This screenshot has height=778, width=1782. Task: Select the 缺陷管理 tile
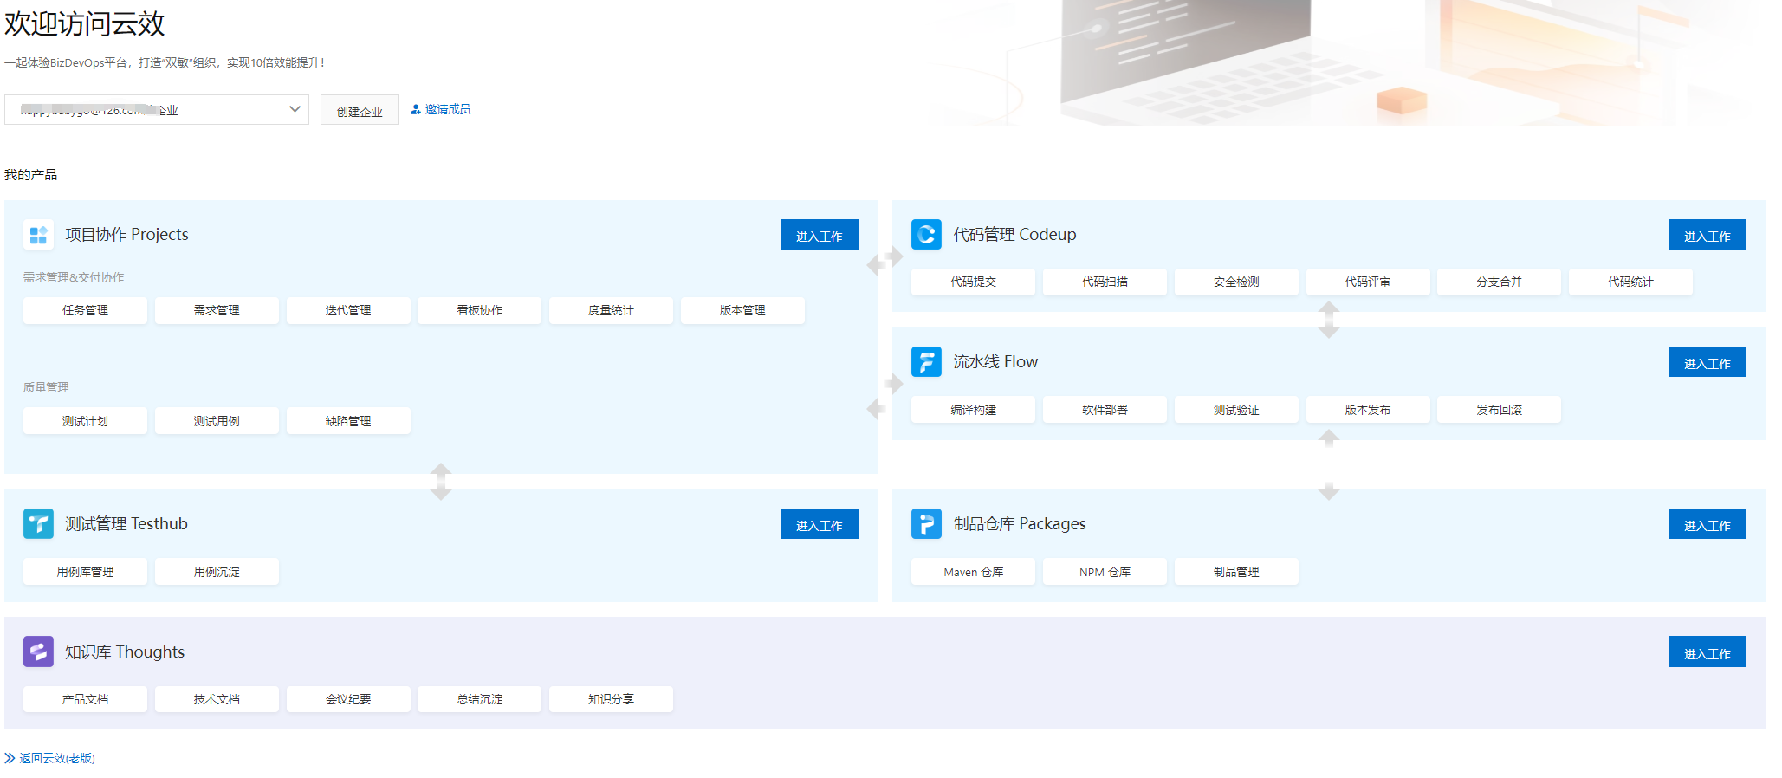pyautogui.click(x=348, y=421)
